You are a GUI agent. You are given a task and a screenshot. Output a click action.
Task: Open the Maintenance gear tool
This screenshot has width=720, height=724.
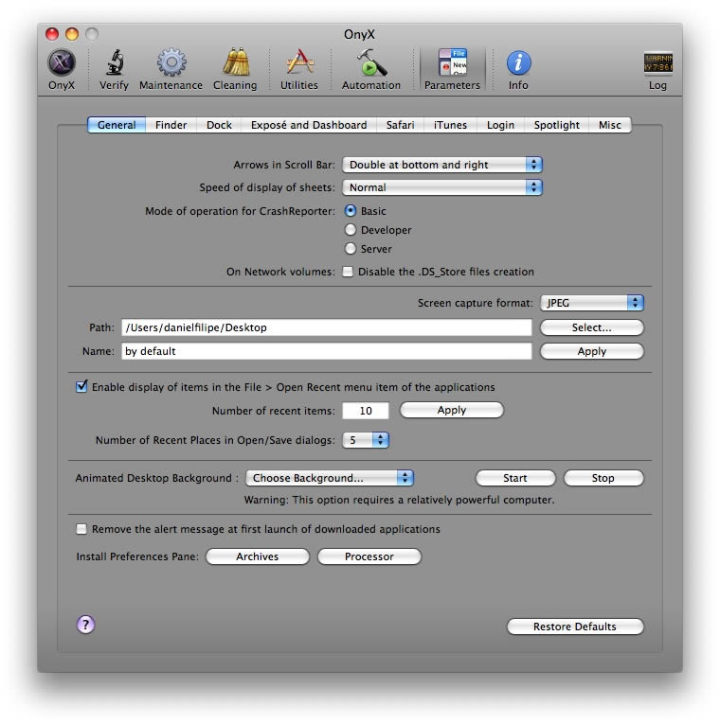pos(171,69)
